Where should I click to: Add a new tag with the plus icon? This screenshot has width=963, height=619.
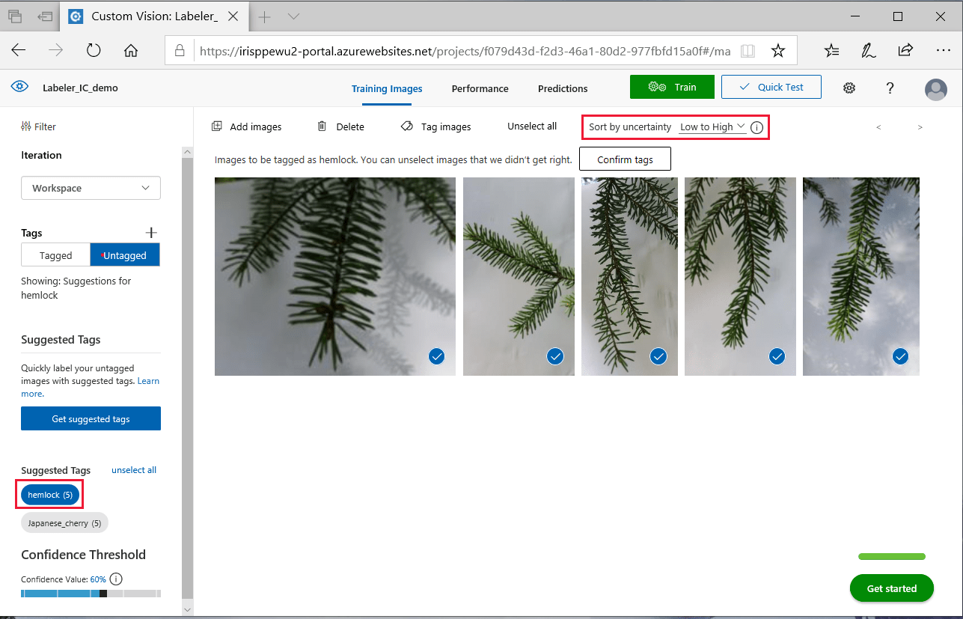pyautogui.click(x=151, y=232)
